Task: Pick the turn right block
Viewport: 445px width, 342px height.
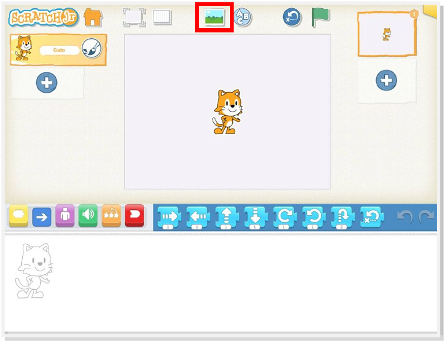Action: click(285, 217)
